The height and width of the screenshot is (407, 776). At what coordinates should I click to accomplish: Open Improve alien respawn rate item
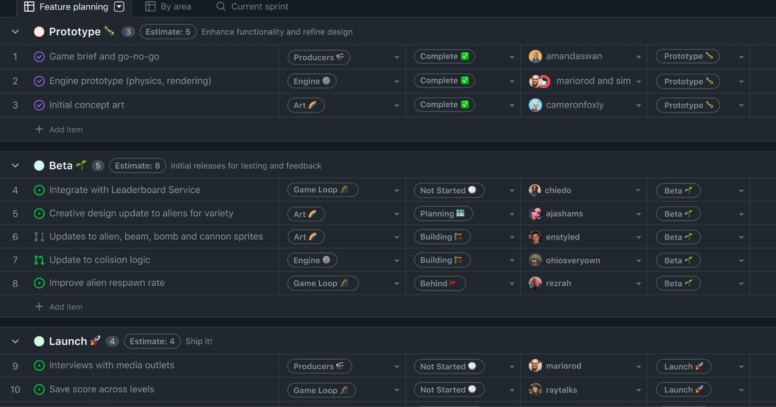pyautogui.click(x=107, y=283)
